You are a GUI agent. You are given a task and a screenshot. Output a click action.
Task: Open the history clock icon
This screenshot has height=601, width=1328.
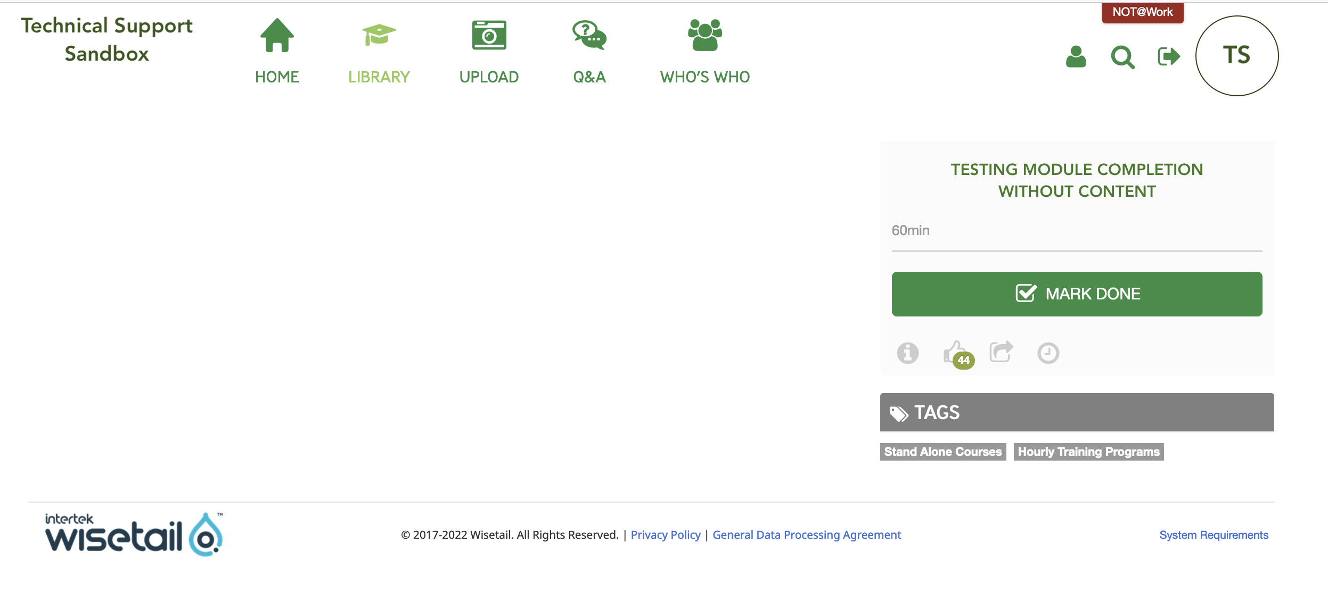pyautogui.click(x=1048, y=353)
